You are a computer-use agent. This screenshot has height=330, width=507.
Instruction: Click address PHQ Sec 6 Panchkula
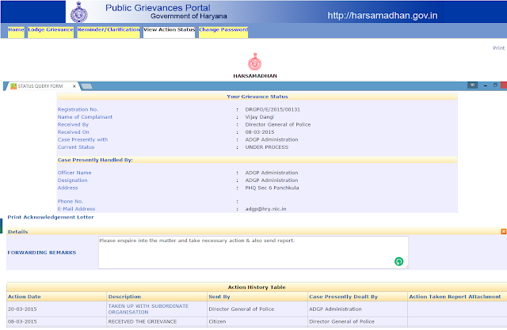tap(272, 188)
